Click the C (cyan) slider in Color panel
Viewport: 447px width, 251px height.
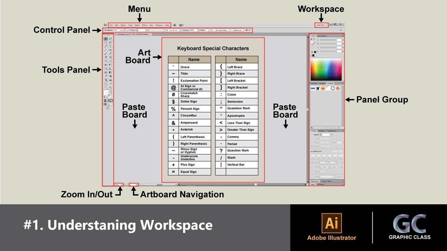click(x=328, y=40)
